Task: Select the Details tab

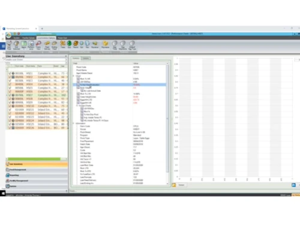Action: click(x=86, y=58)
